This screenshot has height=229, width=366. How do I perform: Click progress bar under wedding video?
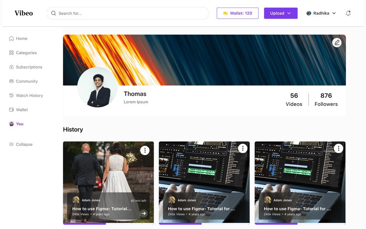coord(108,224)
